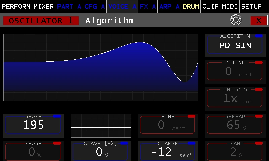Select the FX A tab
269x161 pixels.
(x=148, y=6)
